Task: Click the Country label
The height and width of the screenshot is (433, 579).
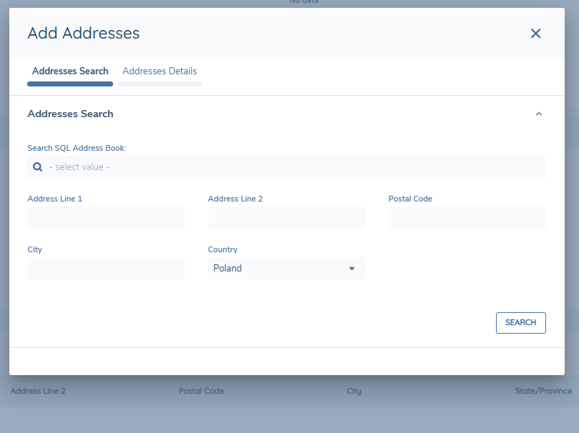Action: (x=223, y=249)
